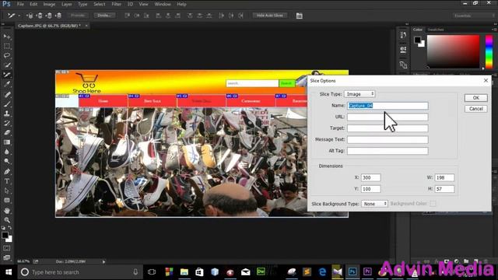Open Premiere Pro from taskbar
The image size is (498, 280).
[x=367, y=271]
